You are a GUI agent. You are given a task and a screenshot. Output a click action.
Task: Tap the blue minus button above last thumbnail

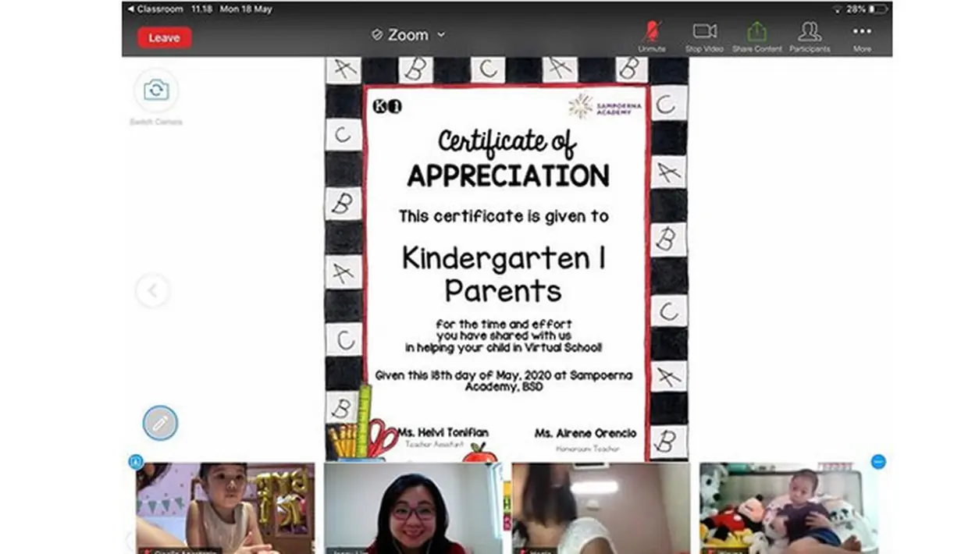[x=878, y=461]
